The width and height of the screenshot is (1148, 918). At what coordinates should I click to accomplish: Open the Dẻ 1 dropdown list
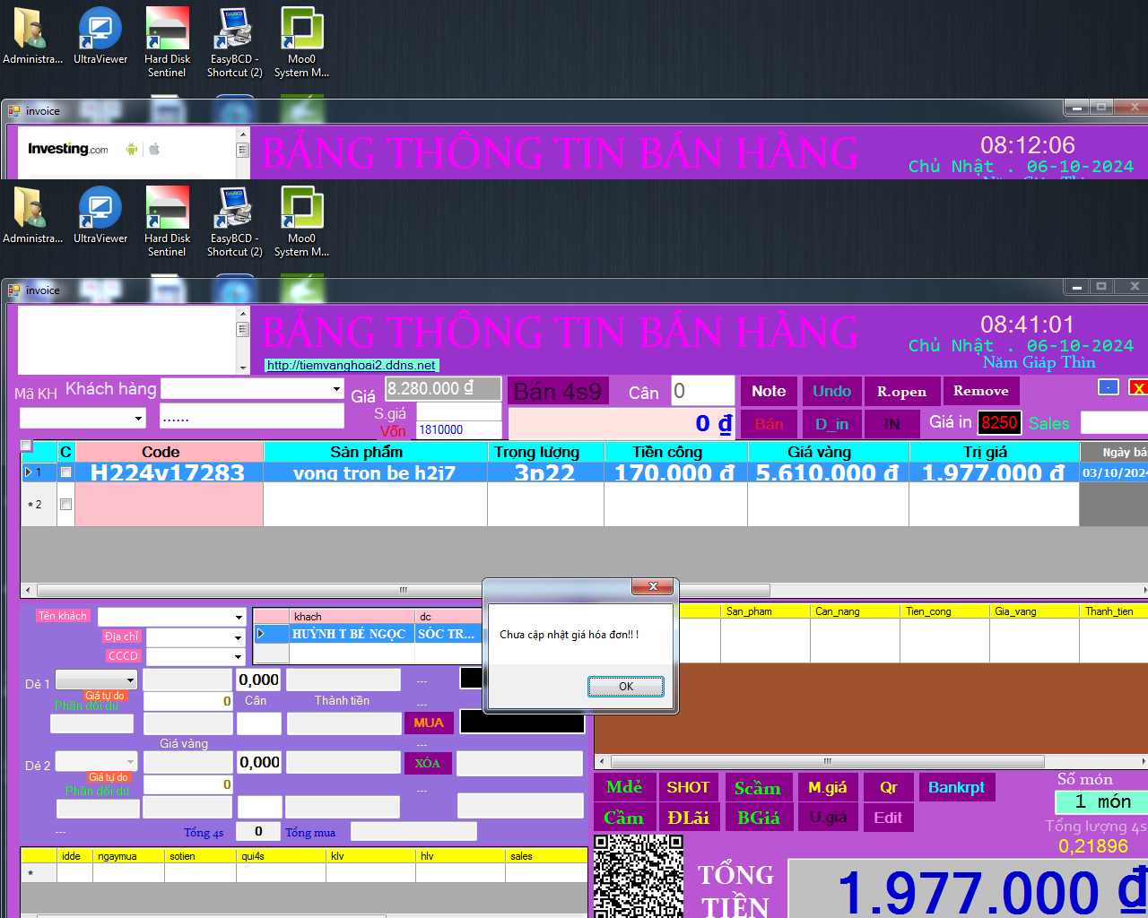(130, 680)
